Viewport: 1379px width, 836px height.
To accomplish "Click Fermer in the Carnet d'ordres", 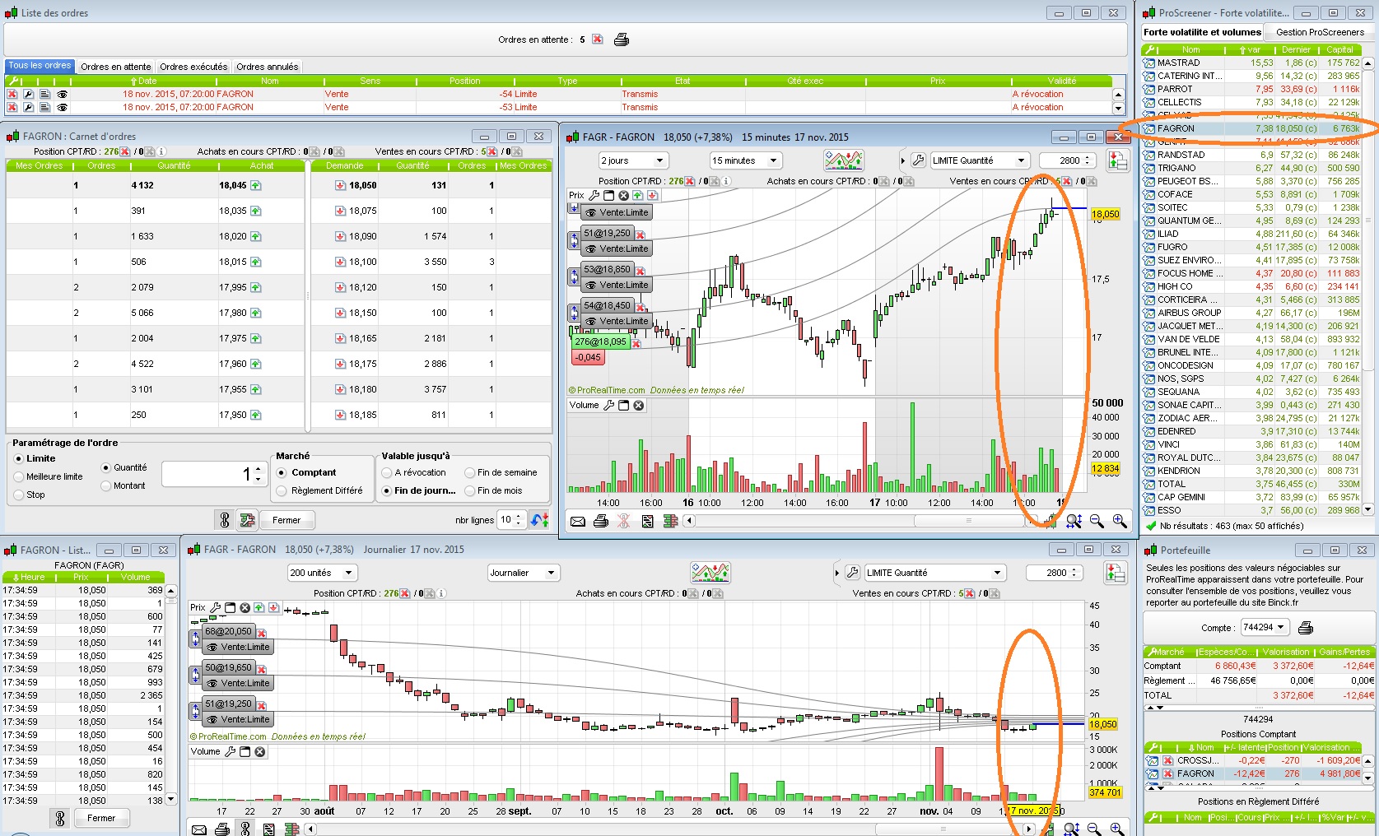I will (287, 520).
